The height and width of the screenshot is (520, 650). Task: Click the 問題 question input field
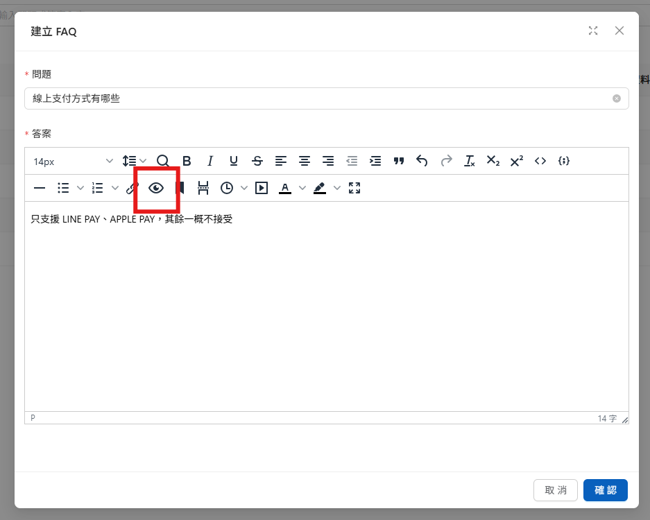tap(319, 98)
